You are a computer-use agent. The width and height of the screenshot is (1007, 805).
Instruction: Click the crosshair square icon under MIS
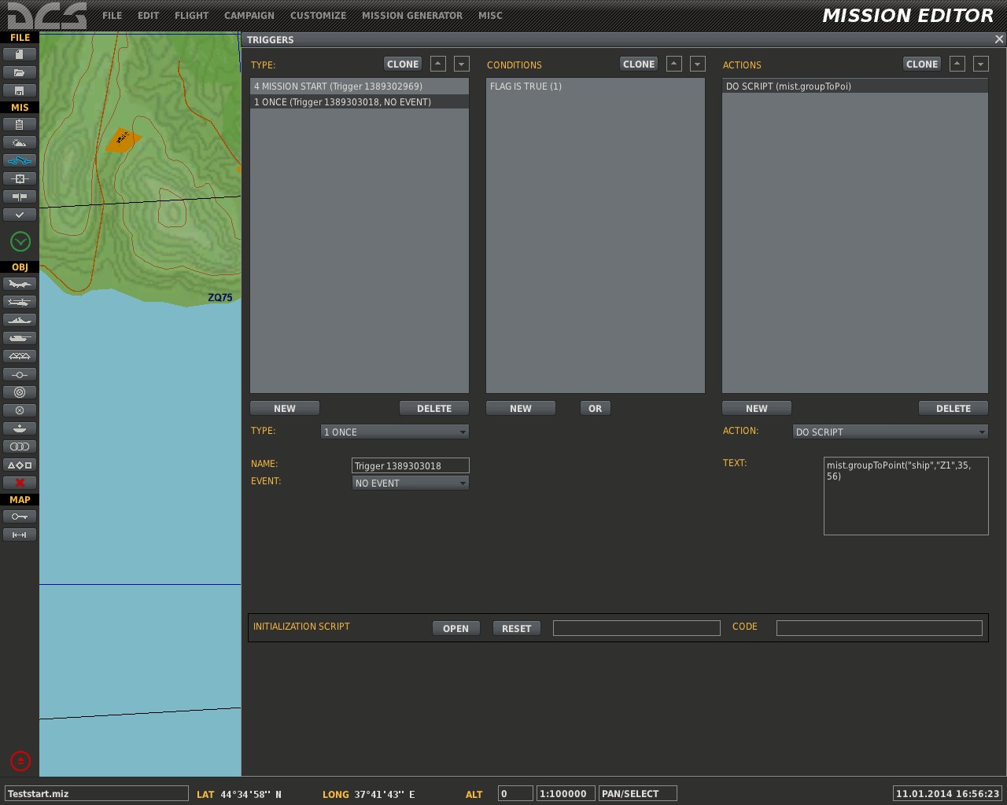coord(20,178)
